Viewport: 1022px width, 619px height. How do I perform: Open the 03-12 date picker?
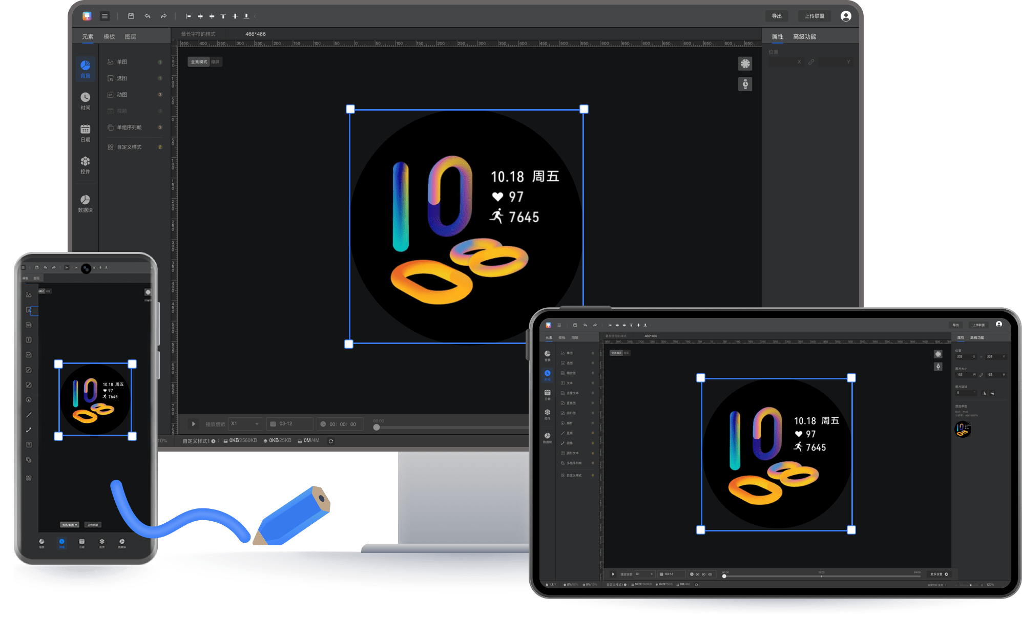[x=289, y=423]
